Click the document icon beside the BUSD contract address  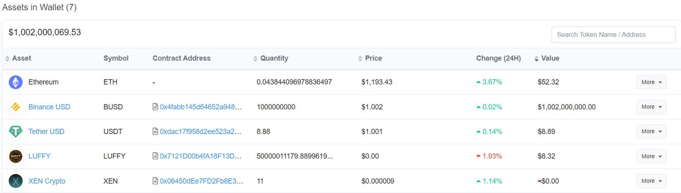(x=155, y=107)
